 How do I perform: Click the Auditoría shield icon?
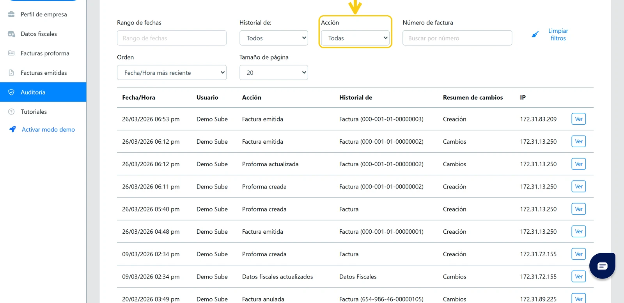tap(11, 92)
